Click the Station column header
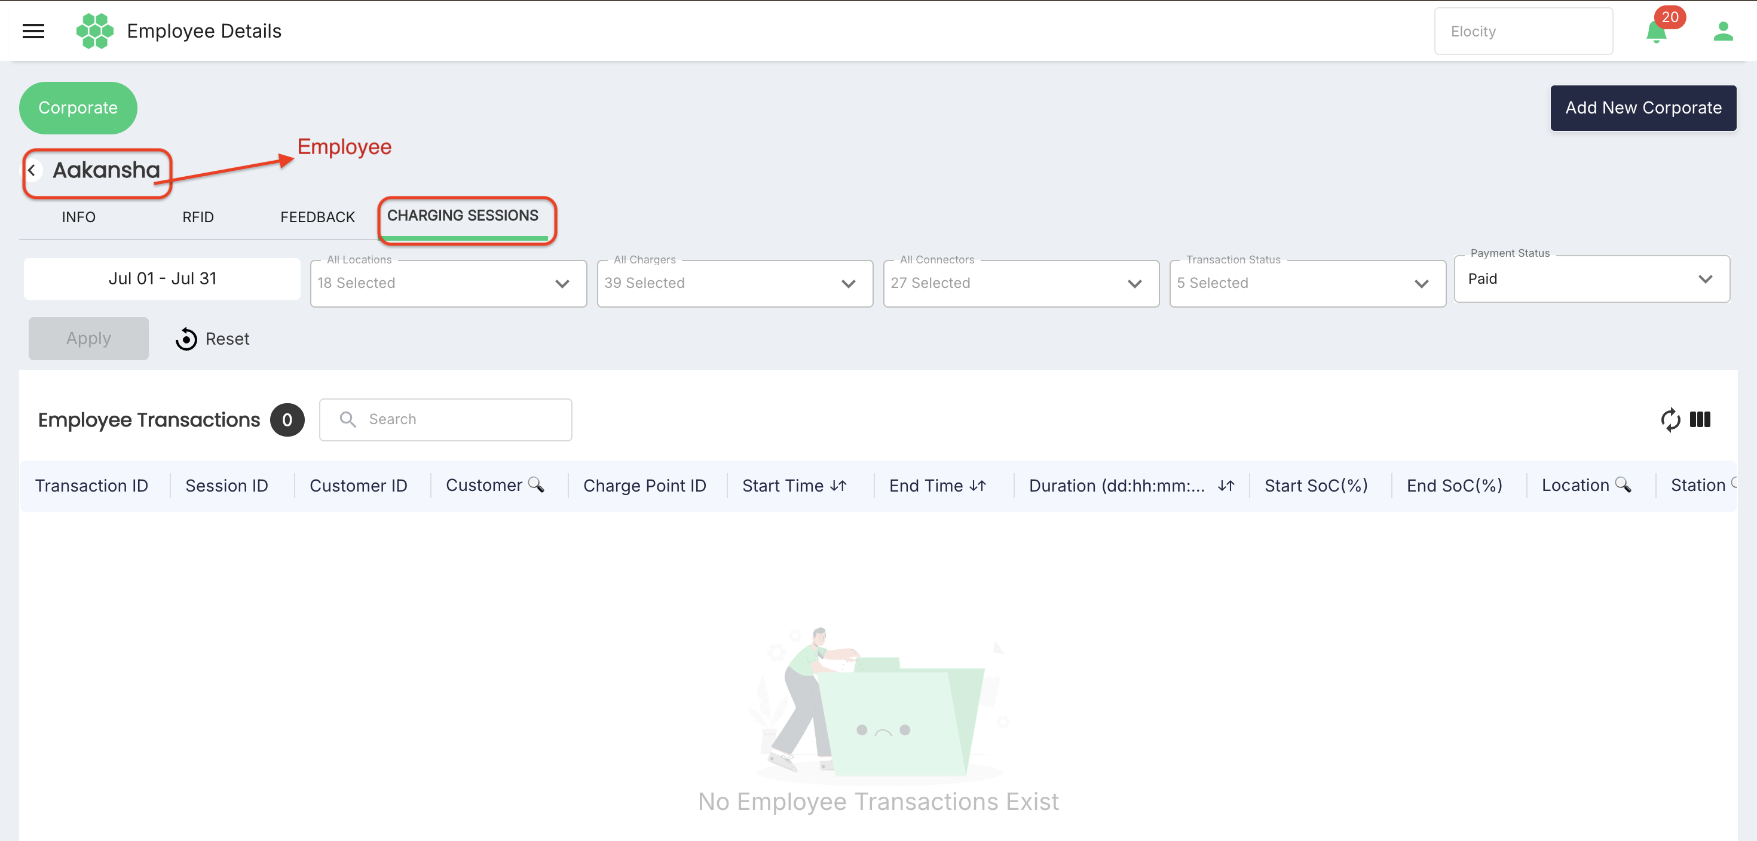This screenshot has height=841, width=1757. pos(1698,485)
